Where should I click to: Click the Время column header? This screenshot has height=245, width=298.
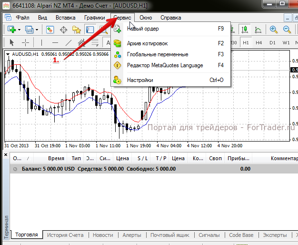(x=56, y=158)
